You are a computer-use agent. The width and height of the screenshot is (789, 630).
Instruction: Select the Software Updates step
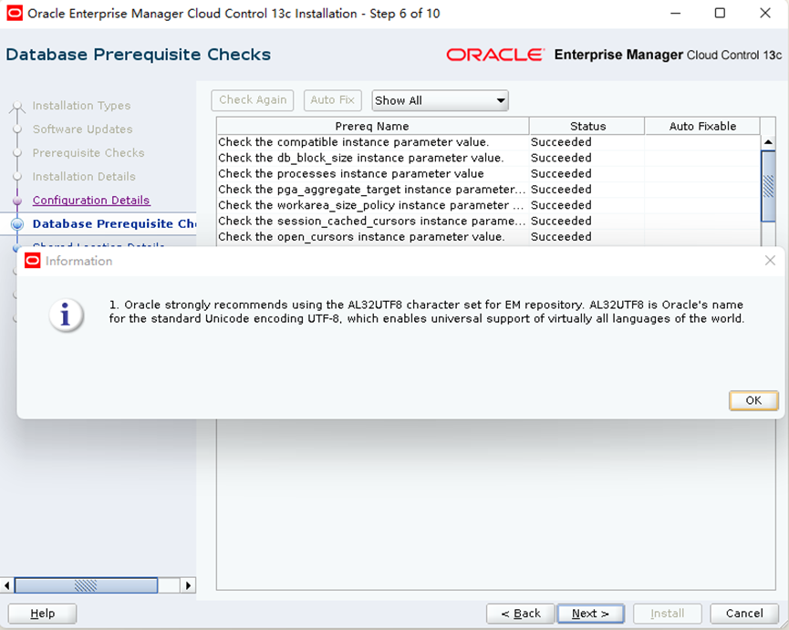(82, 129)
